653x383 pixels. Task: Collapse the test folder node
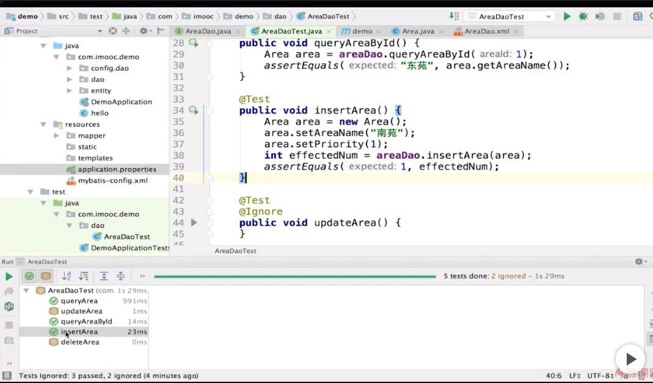pyautogui.click(x=31, y=192)
